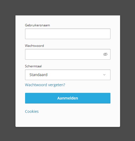Click the Gebruikersnaam input field

(x=68, y=34)
